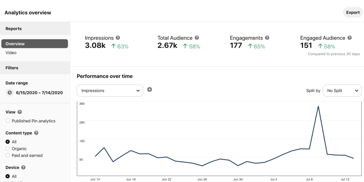Click the Jul 8 peak on chart
Image resolution: width=364 pixels, height=182 pixels.
pos(318,106)
